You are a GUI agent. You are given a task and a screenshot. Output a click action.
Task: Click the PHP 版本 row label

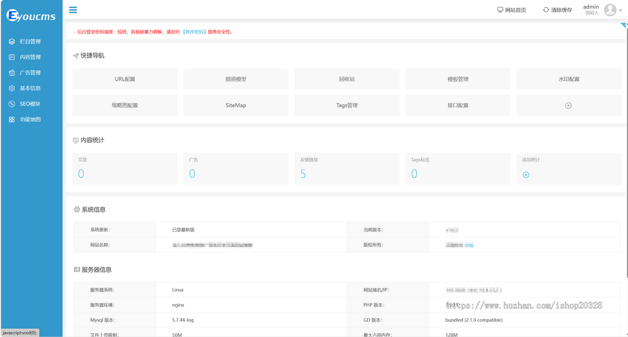374,305
